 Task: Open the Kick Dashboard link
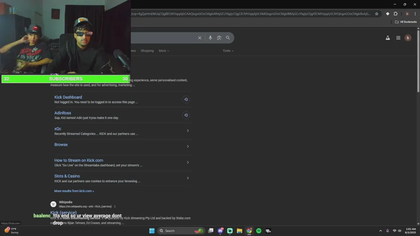pyautogui.click(x=68, y=97)
